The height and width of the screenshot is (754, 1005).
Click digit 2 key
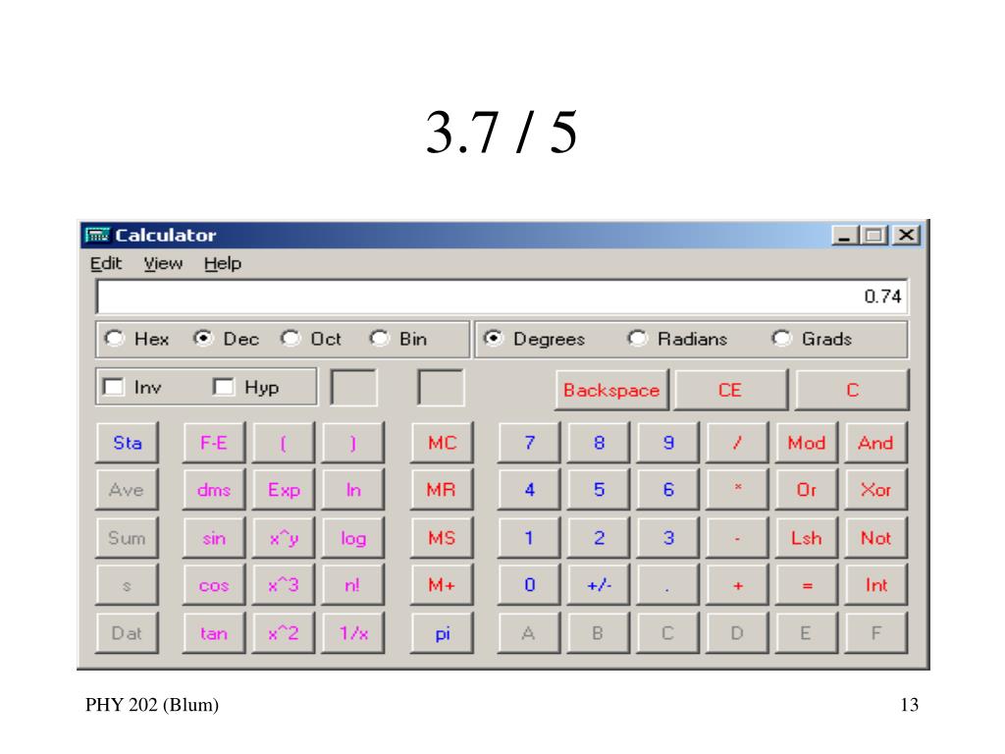coord(599,537)
